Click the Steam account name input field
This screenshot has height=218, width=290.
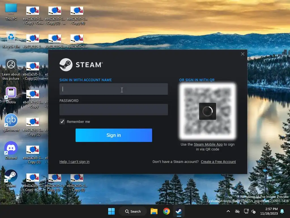tap(114, 89)
